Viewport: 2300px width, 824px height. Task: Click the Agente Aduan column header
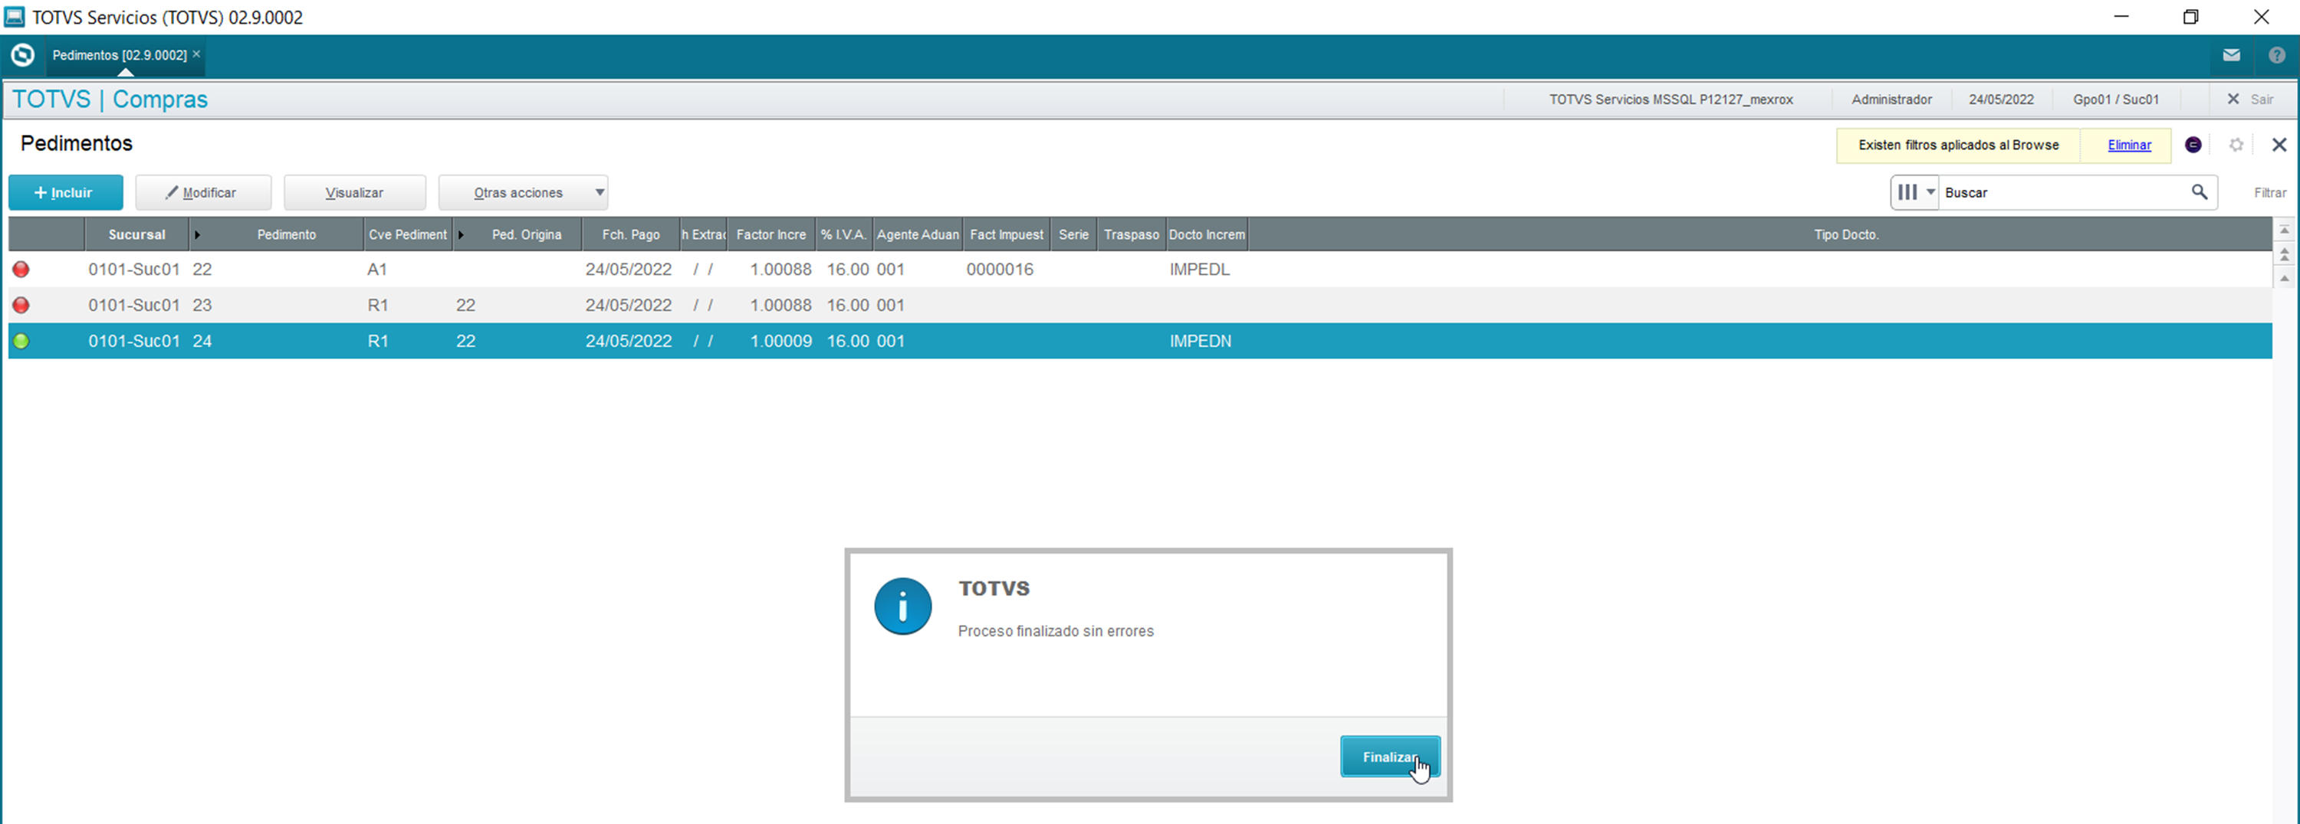click(918, 234)
